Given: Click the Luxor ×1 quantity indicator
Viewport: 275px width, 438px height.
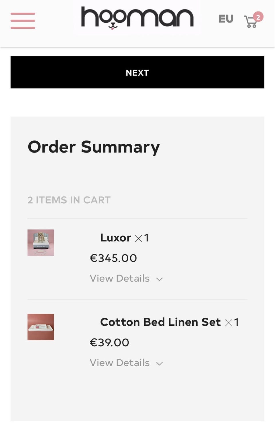Looking at the screenshot, I should (142, 238).
